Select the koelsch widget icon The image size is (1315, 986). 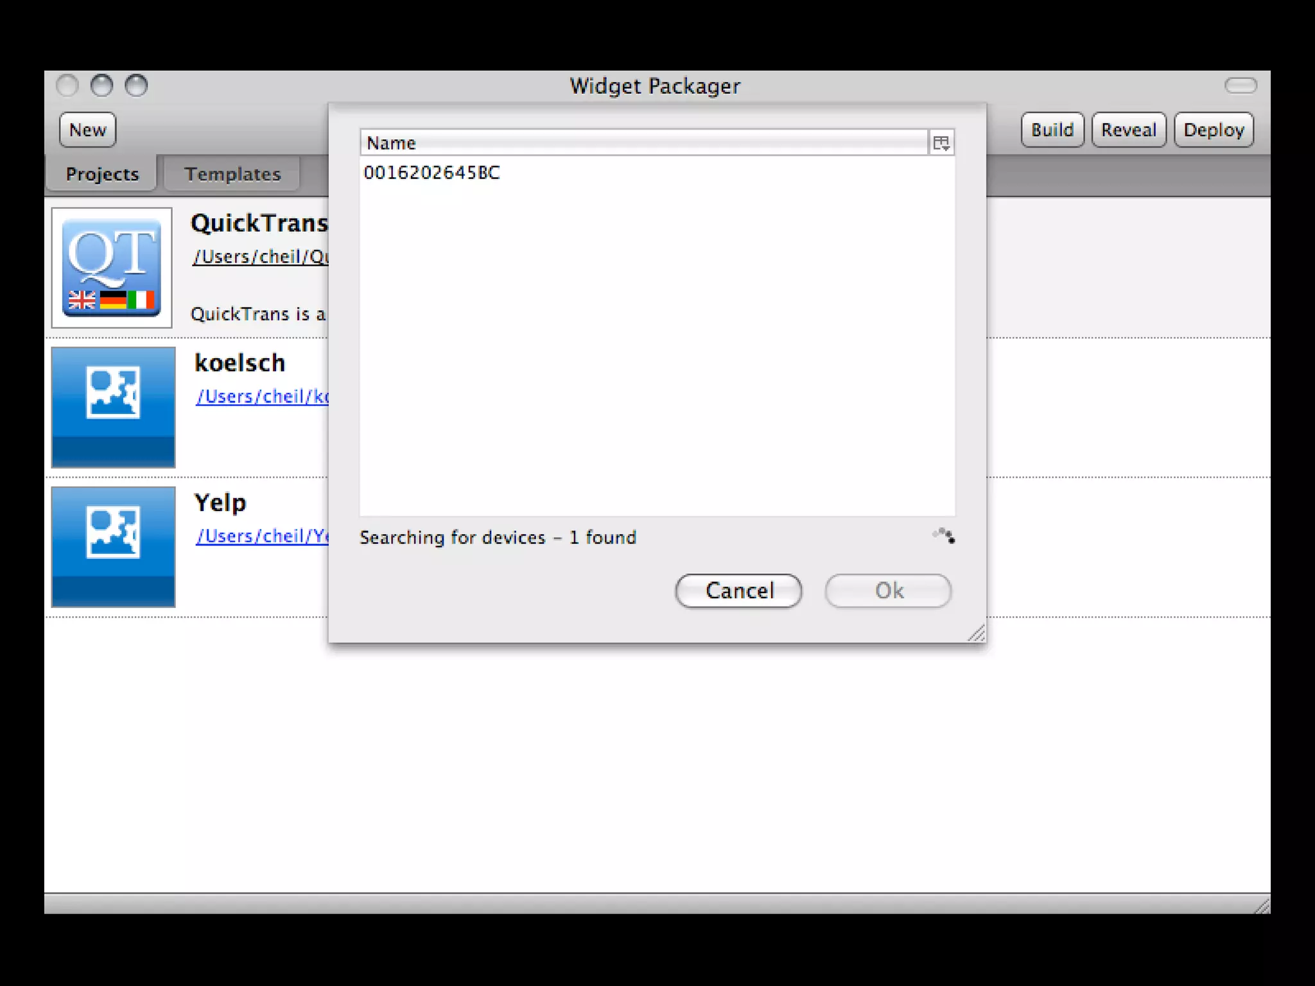tap(113, 407)
